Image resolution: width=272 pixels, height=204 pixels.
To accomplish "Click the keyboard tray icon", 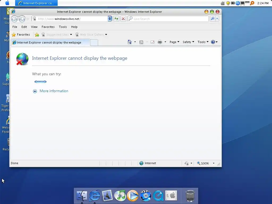I will 223,3.
